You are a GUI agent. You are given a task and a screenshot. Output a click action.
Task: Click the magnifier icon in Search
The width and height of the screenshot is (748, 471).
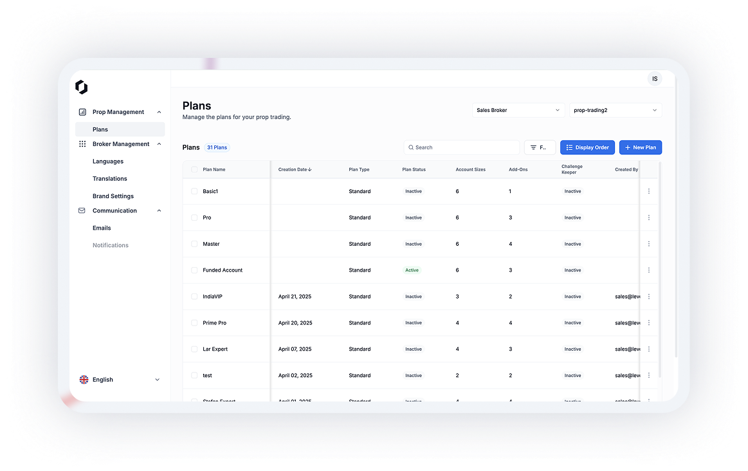tap(411, 147)
